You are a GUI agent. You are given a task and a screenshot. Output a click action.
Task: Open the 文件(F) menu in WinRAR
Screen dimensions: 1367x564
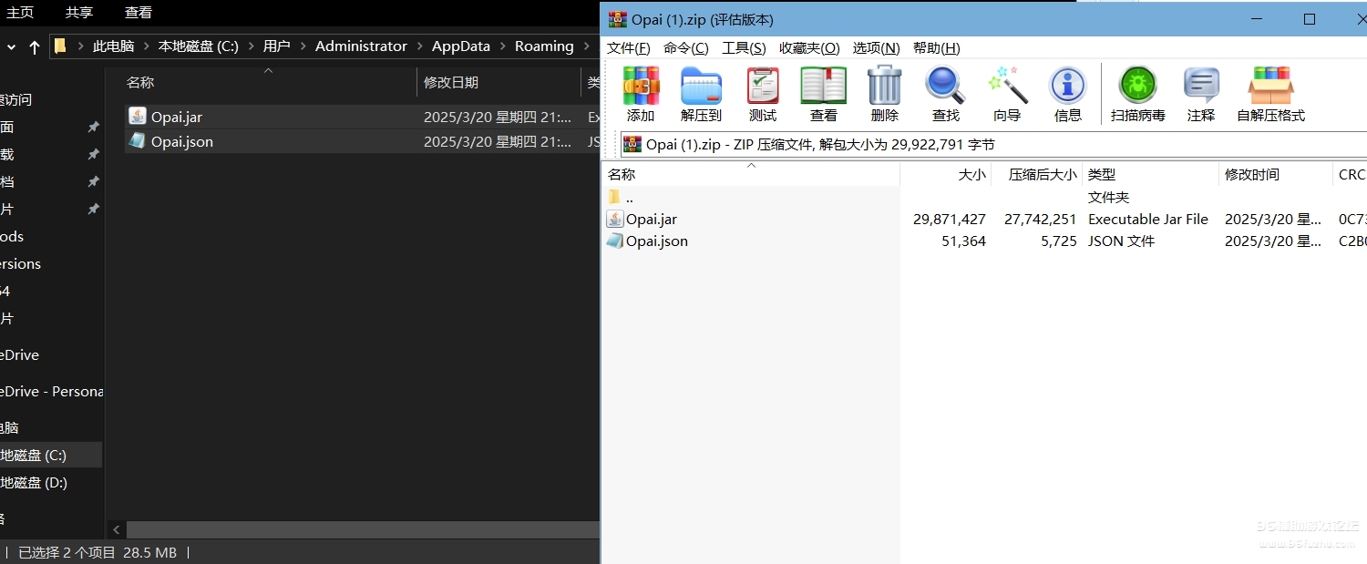click(629, 48)
